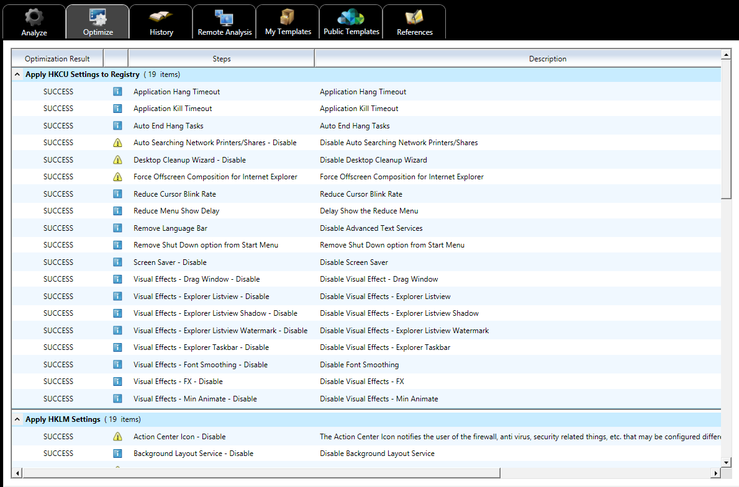Screen dimensions: 739x487
Task: Click the horizontal scrollbar right arrow
Action: [716, 473]
